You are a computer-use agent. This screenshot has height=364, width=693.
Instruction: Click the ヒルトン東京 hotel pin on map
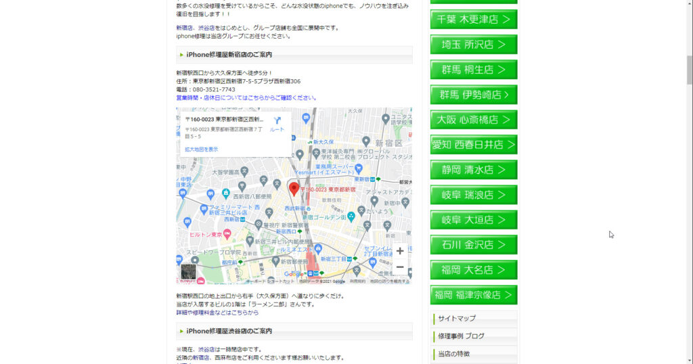click(227, 234)
